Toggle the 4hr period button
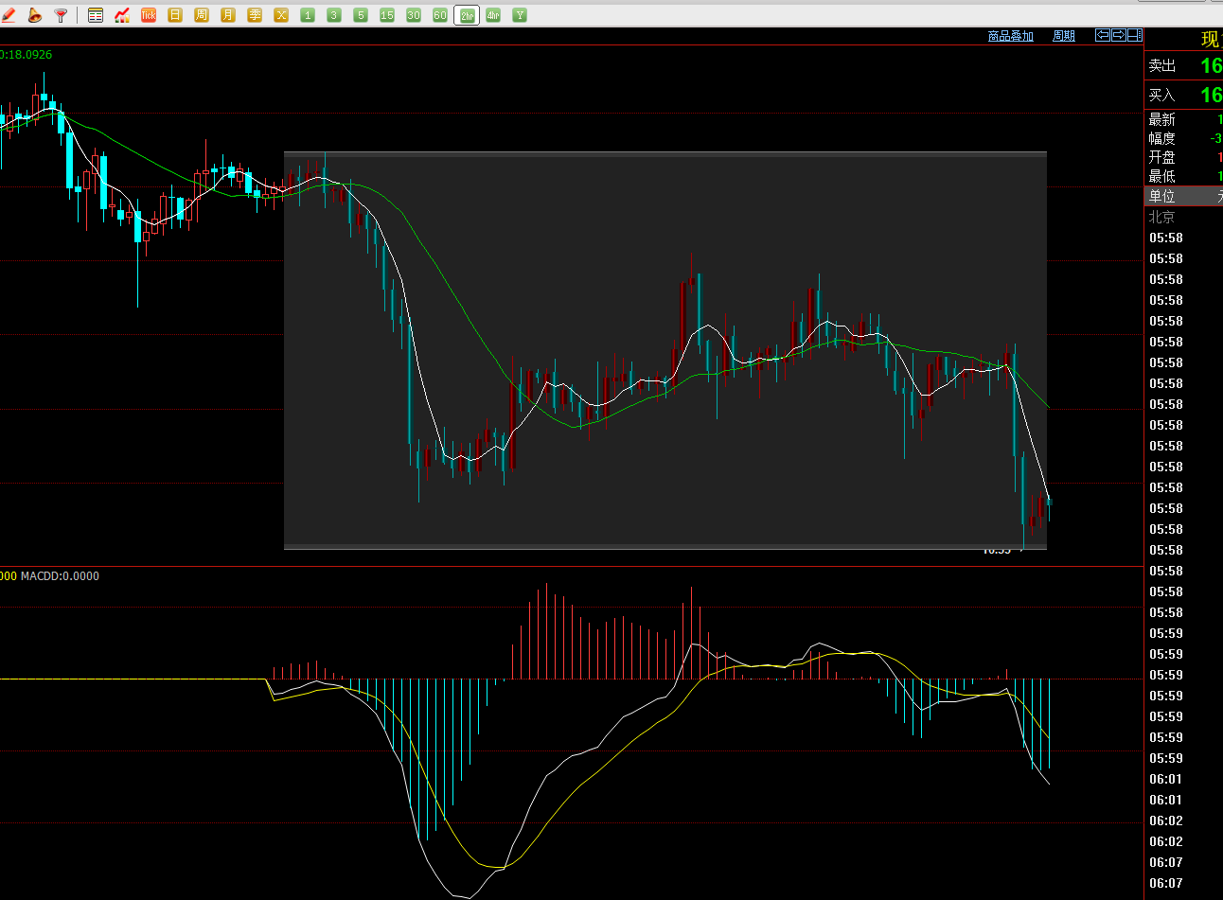The width and height of the screenshot is (1223, 900). point(493,15)
